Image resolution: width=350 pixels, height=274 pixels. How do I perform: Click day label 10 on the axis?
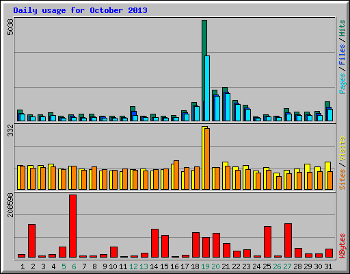tap(113, 266)
